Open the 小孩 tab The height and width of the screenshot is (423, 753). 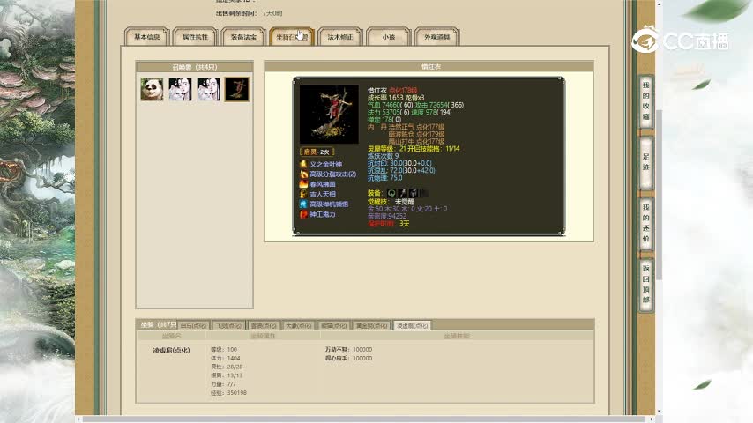tap(389, 37)
